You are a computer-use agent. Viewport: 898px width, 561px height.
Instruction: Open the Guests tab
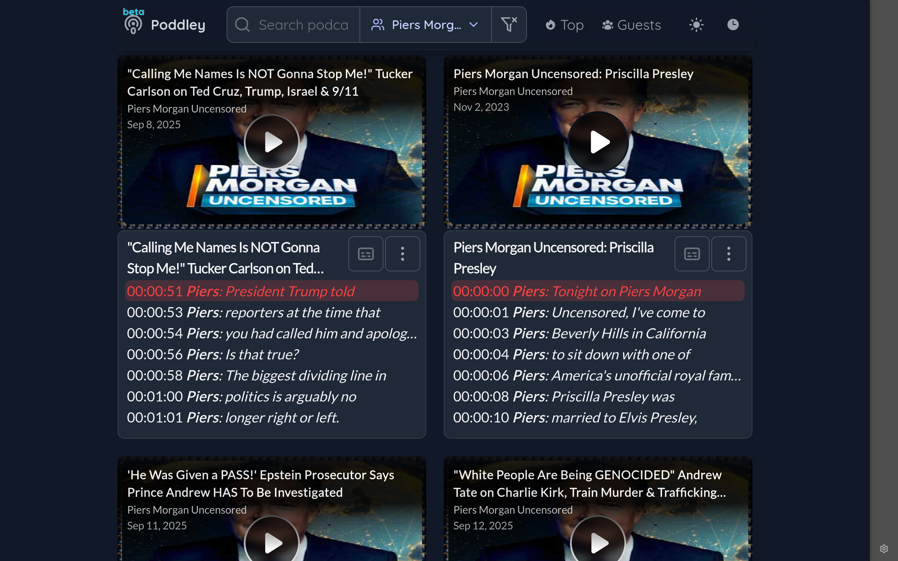(x=631, y=25)
